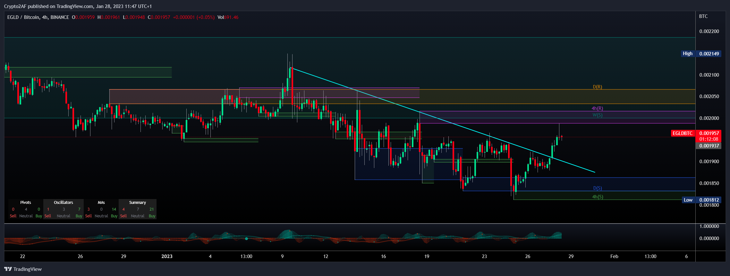Screen dimensions: 730x276
Task: Click the 0.000000 indicator axis label
Action: click(x=709, y=238)
